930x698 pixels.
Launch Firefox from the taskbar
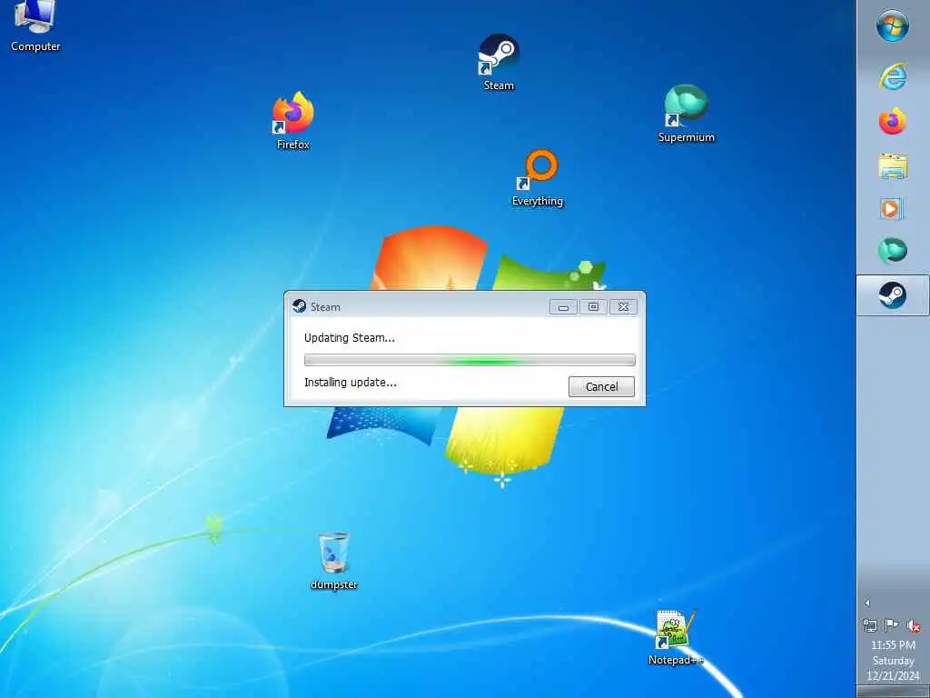pyautogui.click(x=893, y=121)
